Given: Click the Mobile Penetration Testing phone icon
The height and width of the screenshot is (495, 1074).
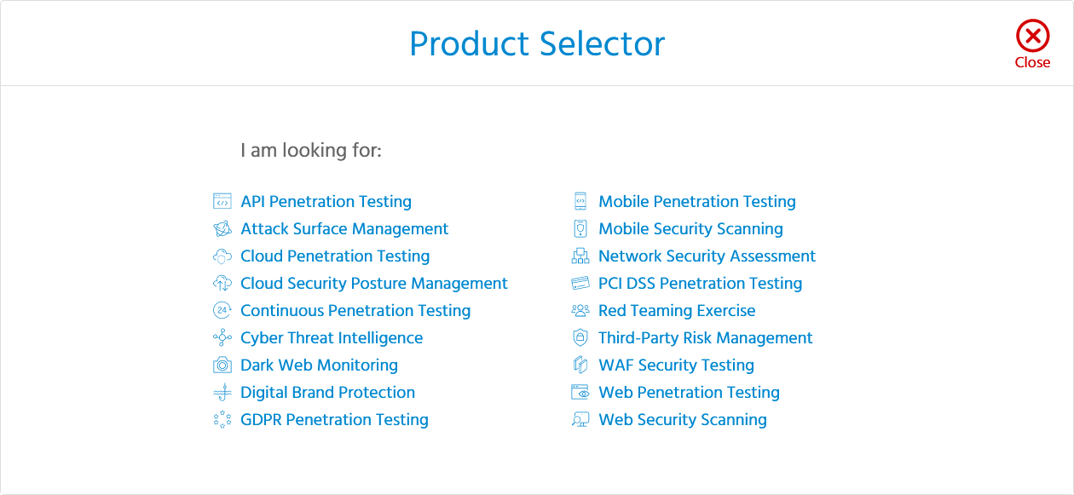Looking at the screenshot, I should pos(580,202).
